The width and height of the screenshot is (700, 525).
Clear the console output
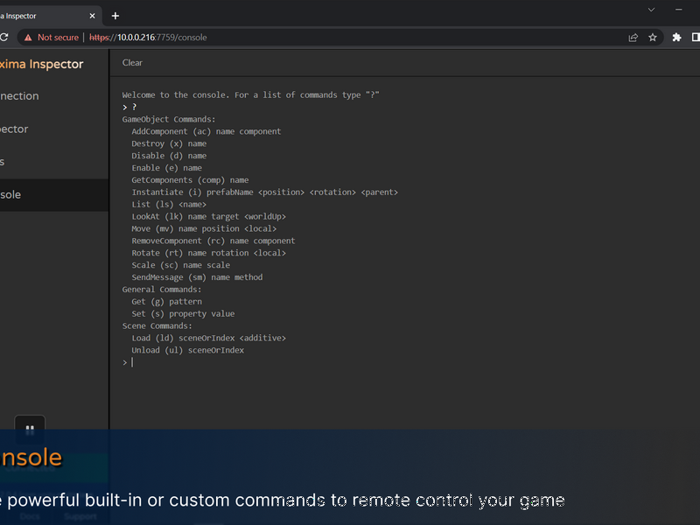tap(132, 63)
